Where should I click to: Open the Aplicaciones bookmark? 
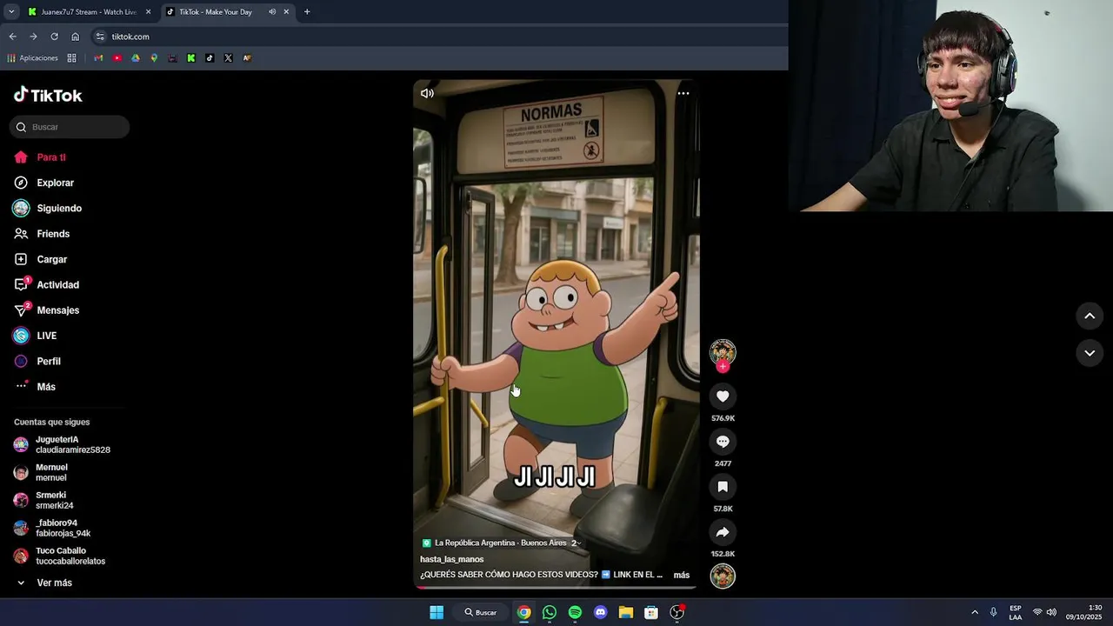[x=32, y=58]
